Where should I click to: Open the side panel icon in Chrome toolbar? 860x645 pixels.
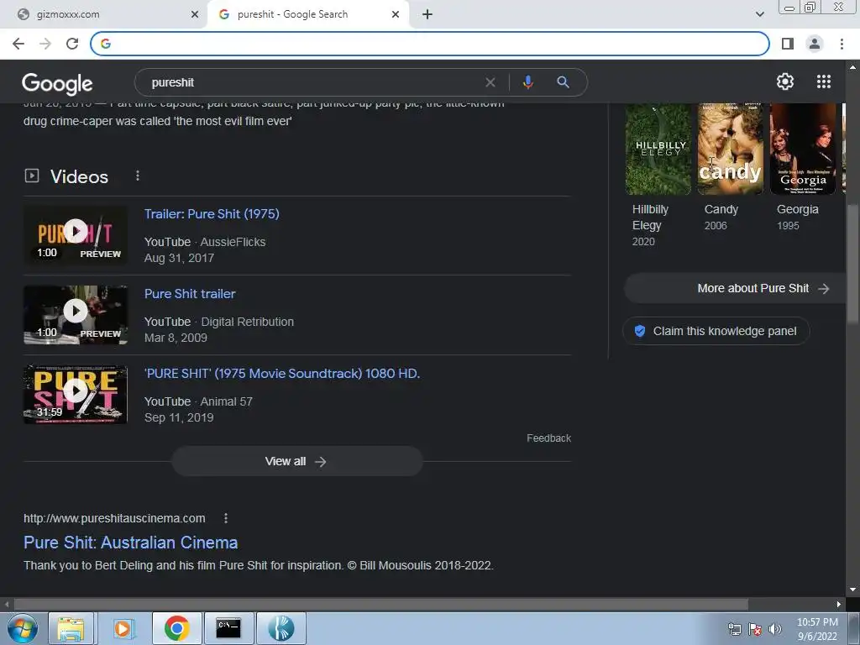pos(788,44)
